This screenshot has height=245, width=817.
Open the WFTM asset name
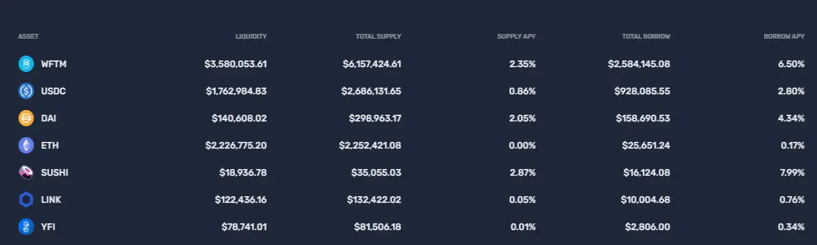pyautogui.click(x=54, y=64)
